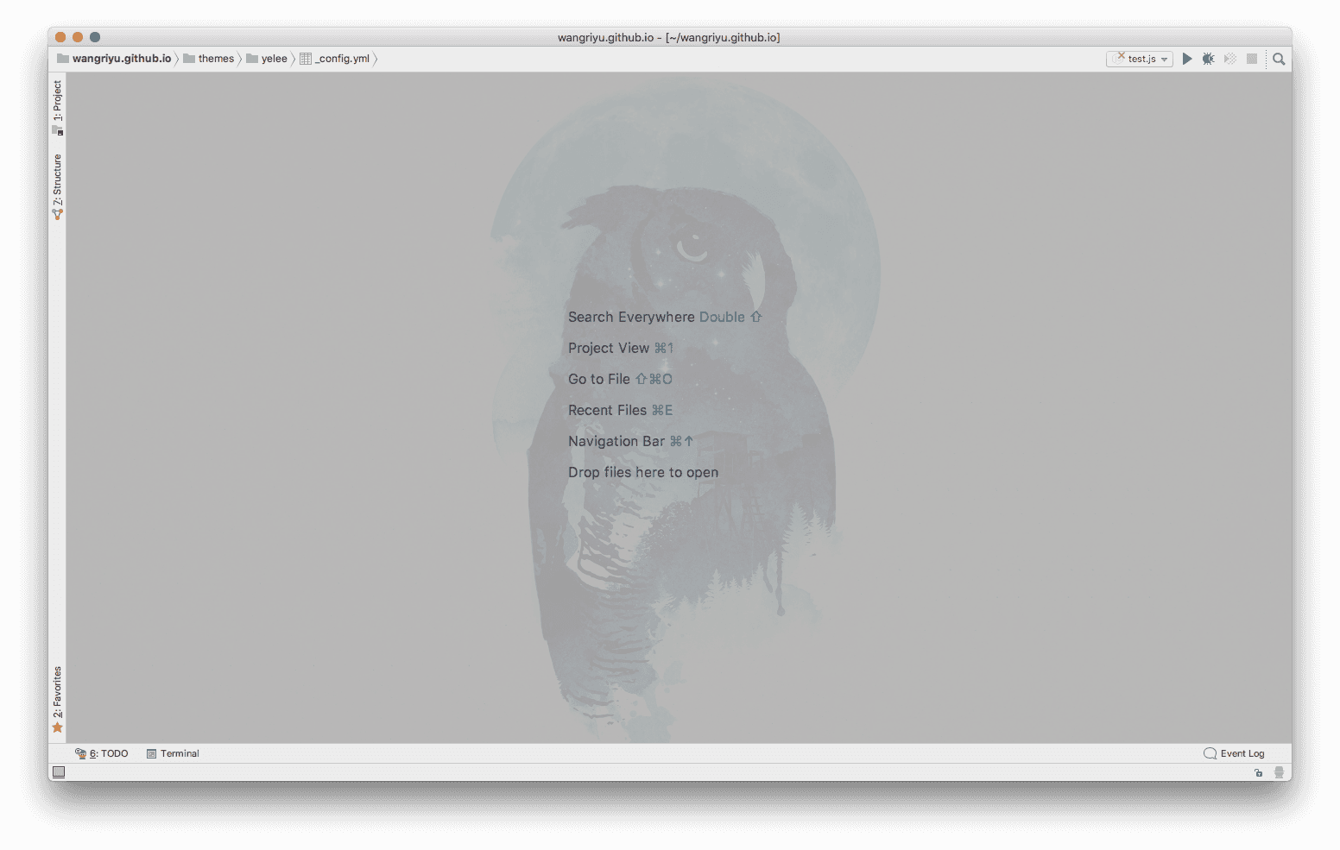The height and width of the screenshot is (850, 1340).
Task: Select _config.yml in navigation bar
Action: [x=335, y=59]
